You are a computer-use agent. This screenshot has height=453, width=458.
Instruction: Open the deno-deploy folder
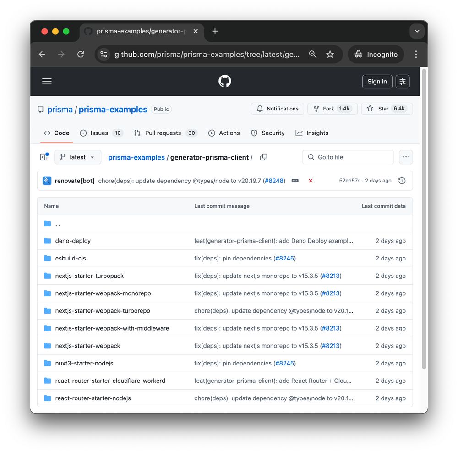73,241
